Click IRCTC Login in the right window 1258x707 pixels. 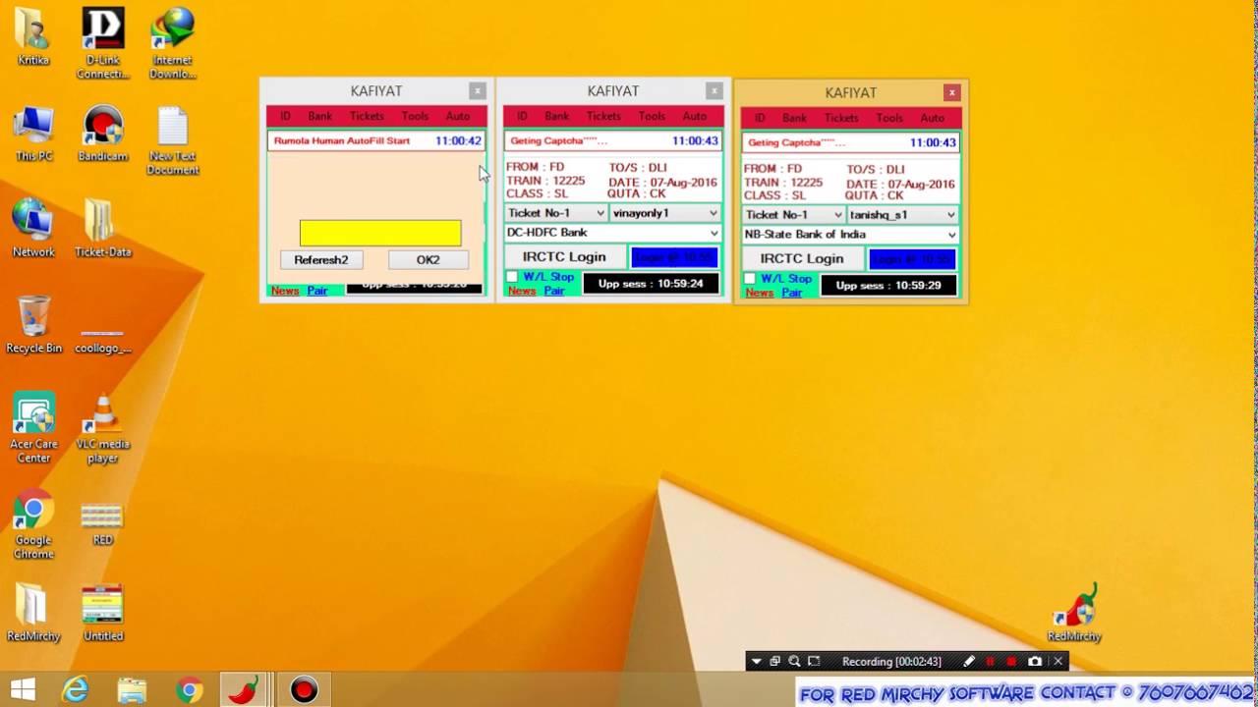(x=802, y=259)
